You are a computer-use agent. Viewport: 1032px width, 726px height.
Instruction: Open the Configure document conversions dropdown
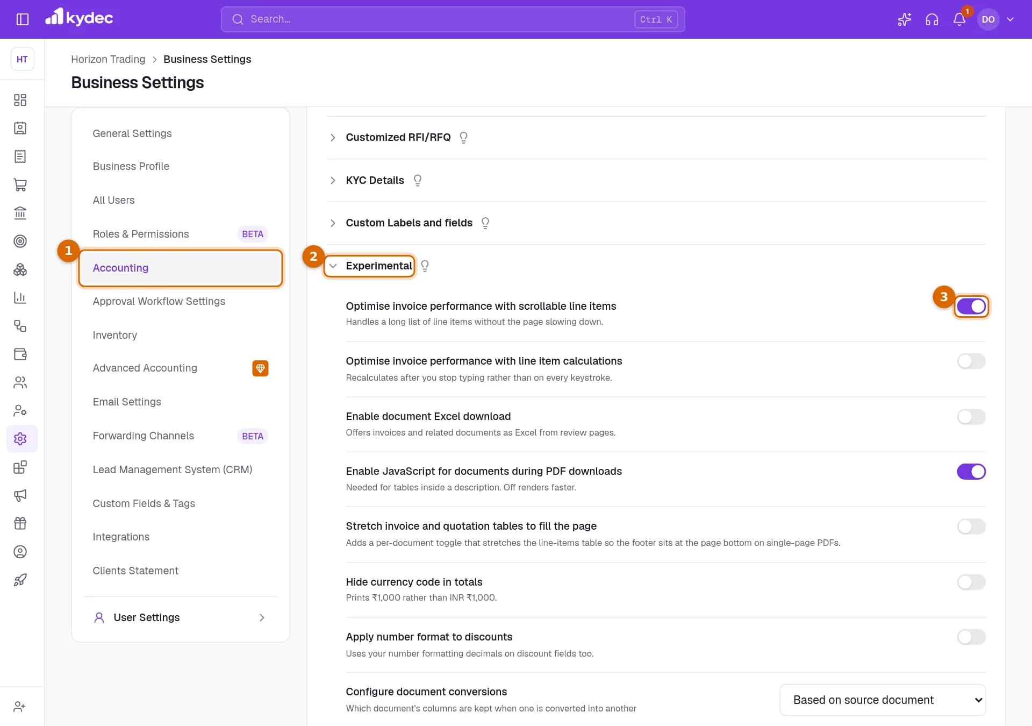883,700
